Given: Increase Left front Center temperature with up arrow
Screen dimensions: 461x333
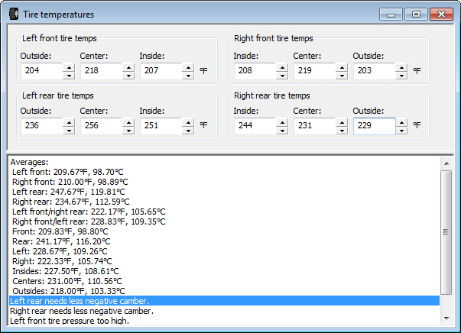Looking at the screenshot, I should point(128,67).
